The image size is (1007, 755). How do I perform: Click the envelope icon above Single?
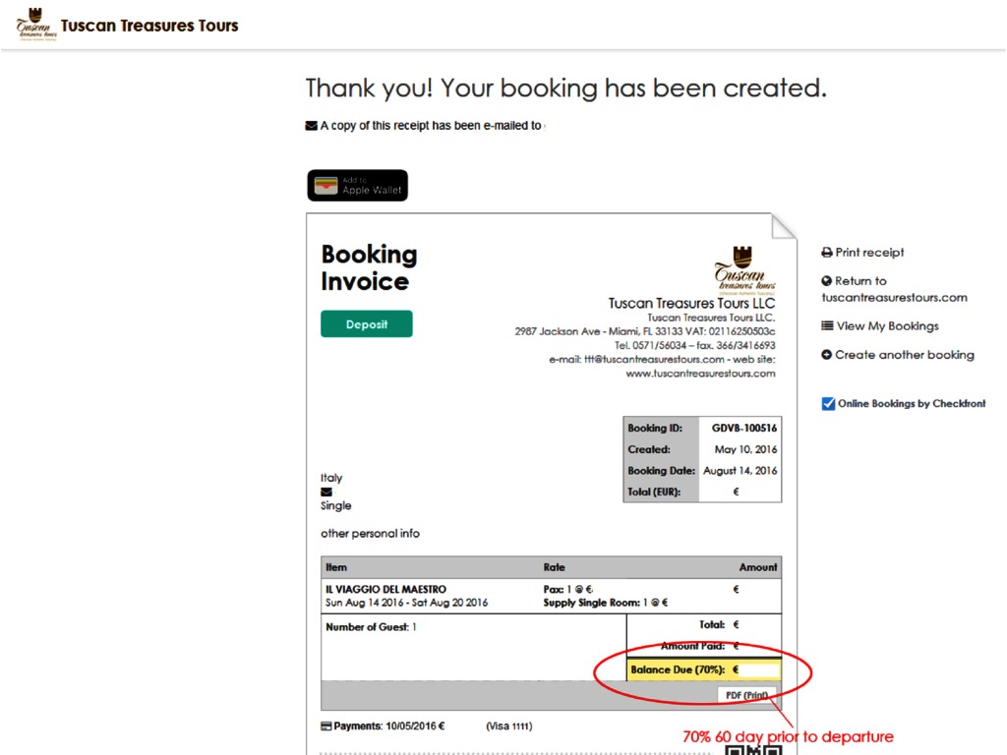point(326,492)
